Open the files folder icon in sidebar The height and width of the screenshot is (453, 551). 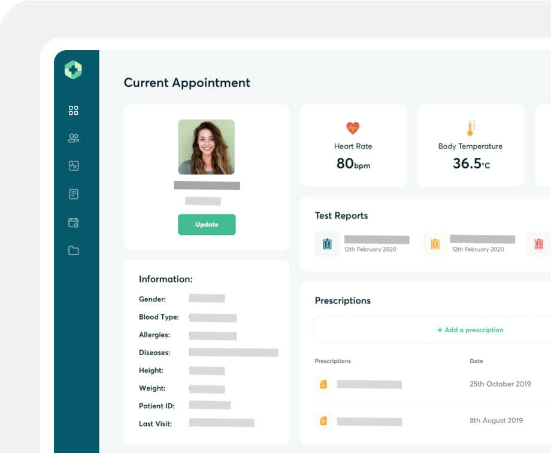73,251
